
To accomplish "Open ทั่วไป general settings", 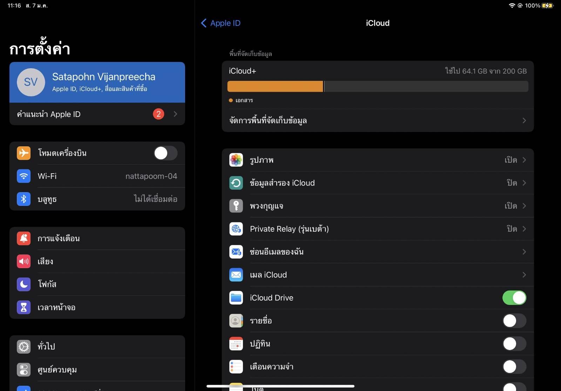I will pos(97,347).
